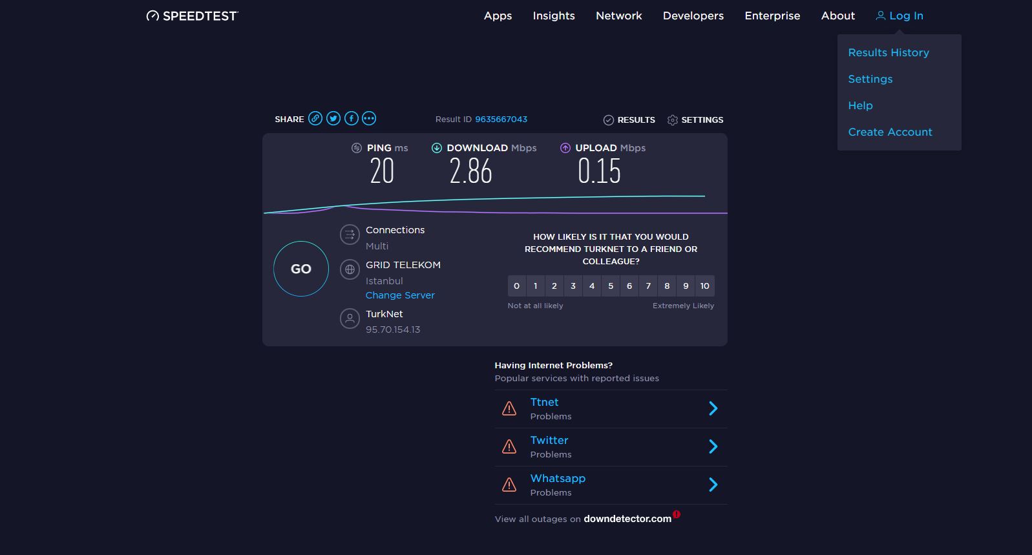The height and width of the screenshot is (555, 1032).
Task: Rate recommendation 6
Action: (629, 286)
